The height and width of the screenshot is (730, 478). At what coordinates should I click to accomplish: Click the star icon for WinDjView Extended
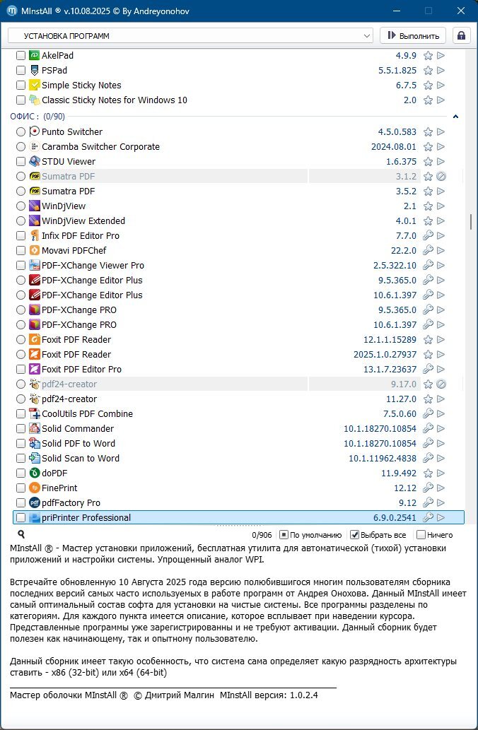[428, 220]
